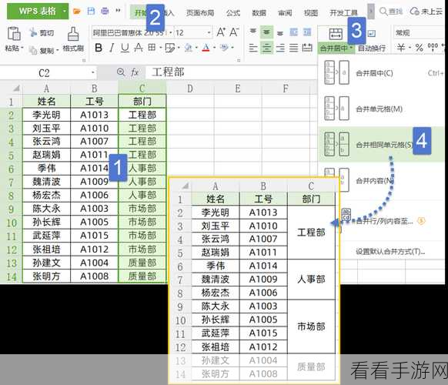The image size is (448, 385).
Task: Select column D header
Action: [x=190, y=89]
